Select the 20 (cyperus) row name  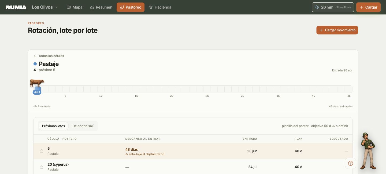(58, 164)
